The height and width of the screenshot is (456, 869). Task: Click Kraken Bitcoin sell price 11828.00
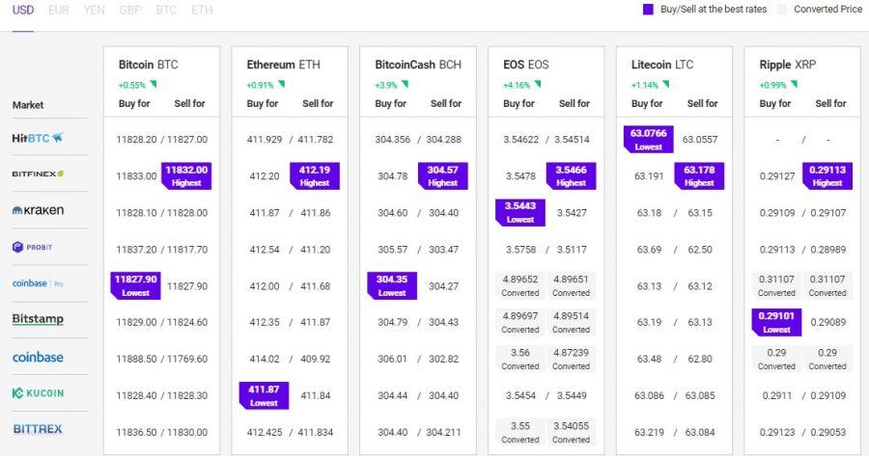pos(187,212)
